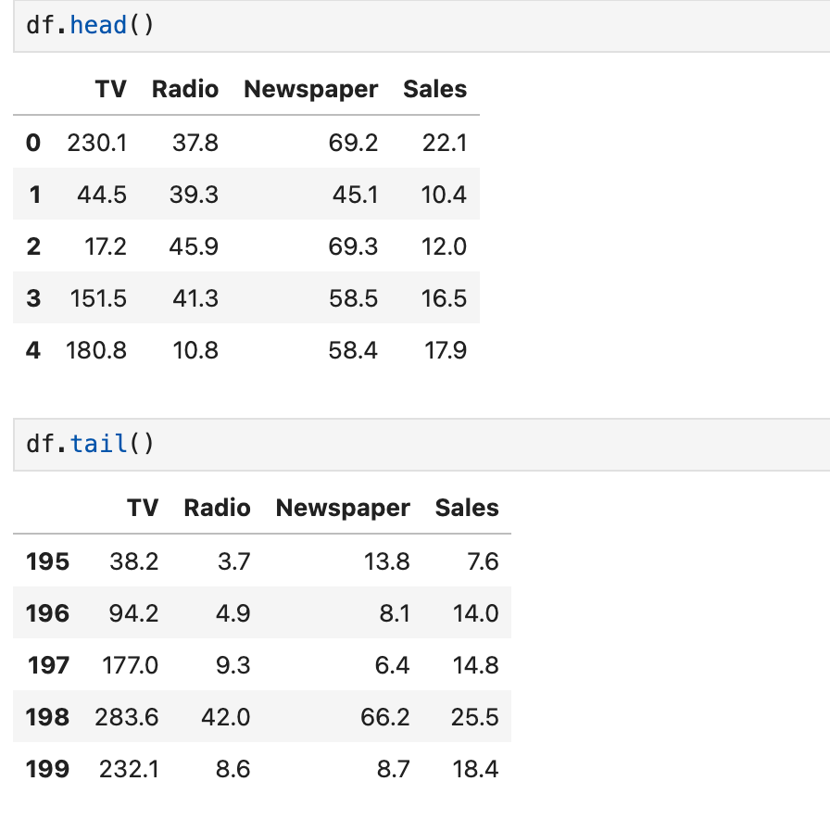Screen dimensions: 830x819
Task: Select row index 0 in head output
Action: pyautogui.click(x=33, y=143)
